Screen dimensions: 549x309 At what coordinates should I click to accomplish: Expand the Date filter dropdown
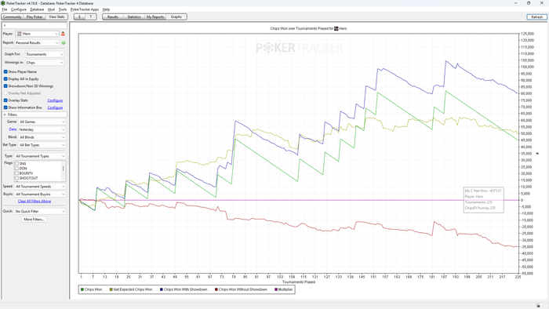[x=42, y=129]
